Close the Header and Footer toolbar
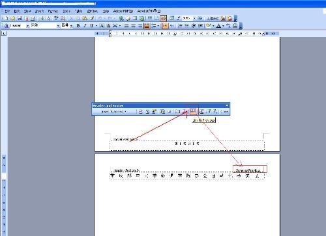Image resolution: width=326 pixels, height=236 pixels. click(x=225, y=112)
